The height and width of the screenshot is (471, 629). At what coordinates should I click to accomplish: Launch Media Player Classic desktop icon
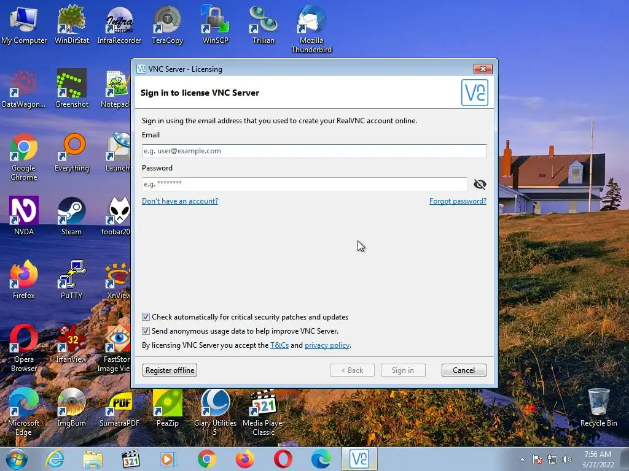(263, 412)
